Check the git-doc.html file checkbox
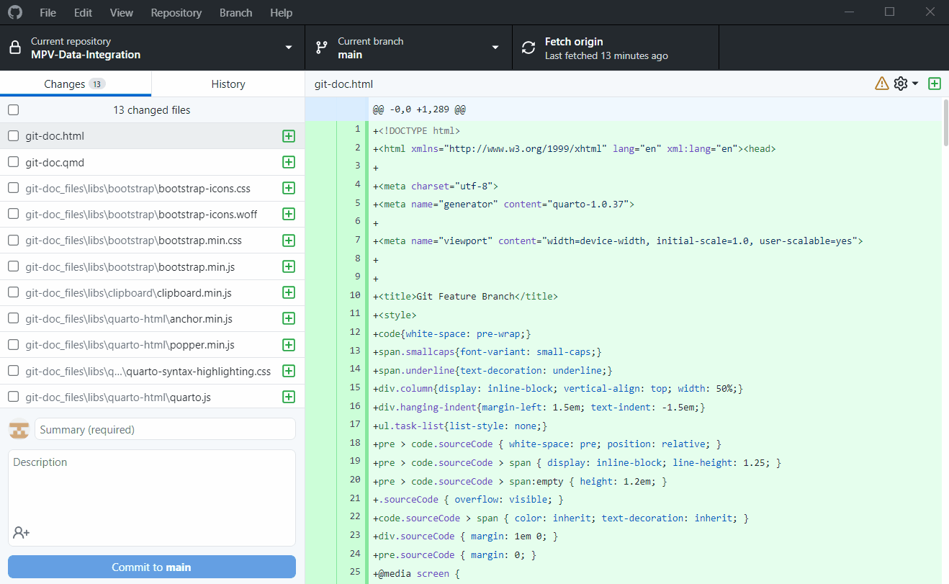The width and height of the screenshot is (949, 584). tap(12, 135)
